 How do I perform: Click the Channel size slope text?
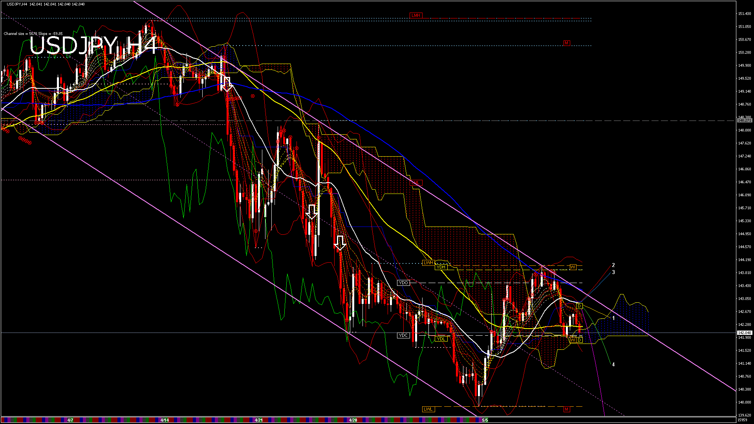point(33,34)
